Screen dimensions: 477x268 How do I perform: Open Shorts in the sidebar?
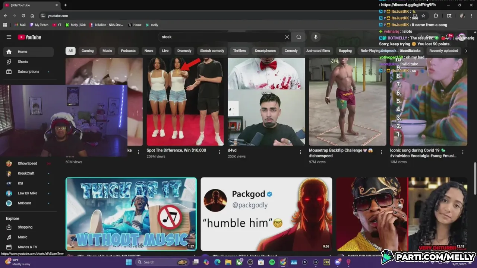pos(28,62)
